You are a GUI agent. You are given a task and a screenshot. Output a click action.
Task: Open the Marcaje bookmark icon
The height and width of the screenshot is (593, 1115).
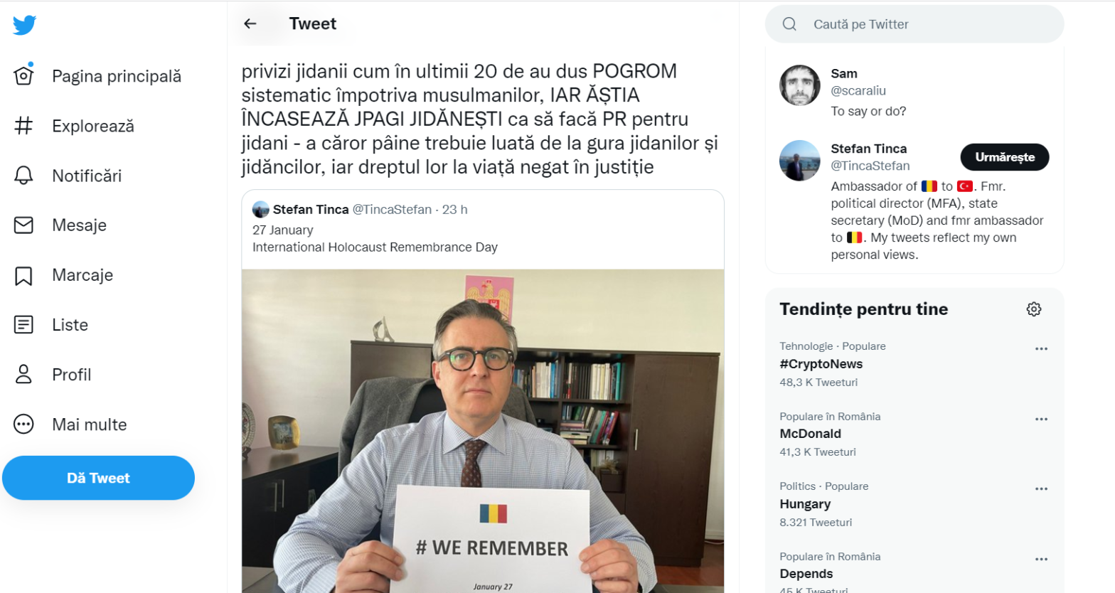[23, 276]
